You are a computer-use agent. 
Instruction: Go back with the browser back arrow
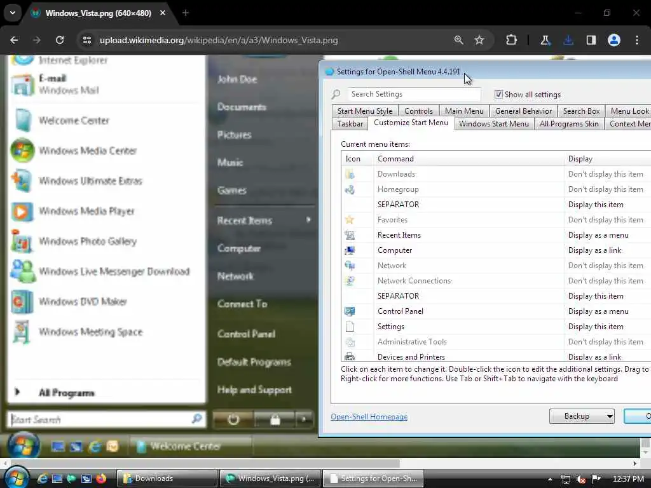(x=14, y=40)
